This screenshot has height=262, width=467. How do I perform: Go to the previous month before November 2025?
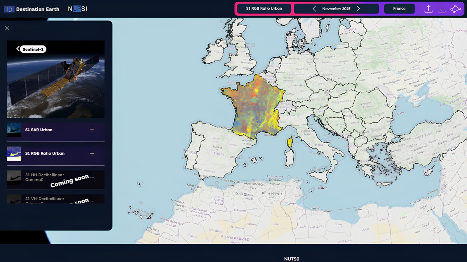point(314,9)
